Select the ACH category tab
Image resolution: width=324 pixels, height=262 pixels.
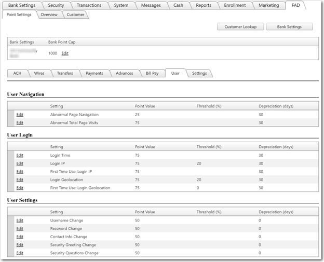[18, 73]
